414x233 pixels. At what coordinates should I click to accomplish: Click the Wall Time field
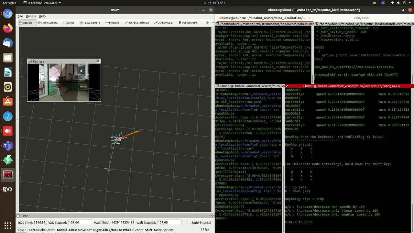coord(123,222)
